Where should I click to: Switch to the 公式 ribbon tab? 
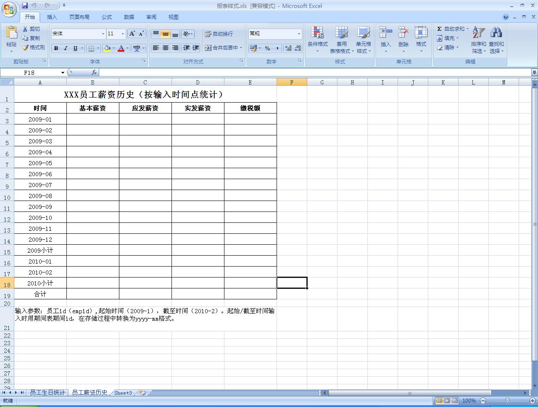tap(107, 17)
